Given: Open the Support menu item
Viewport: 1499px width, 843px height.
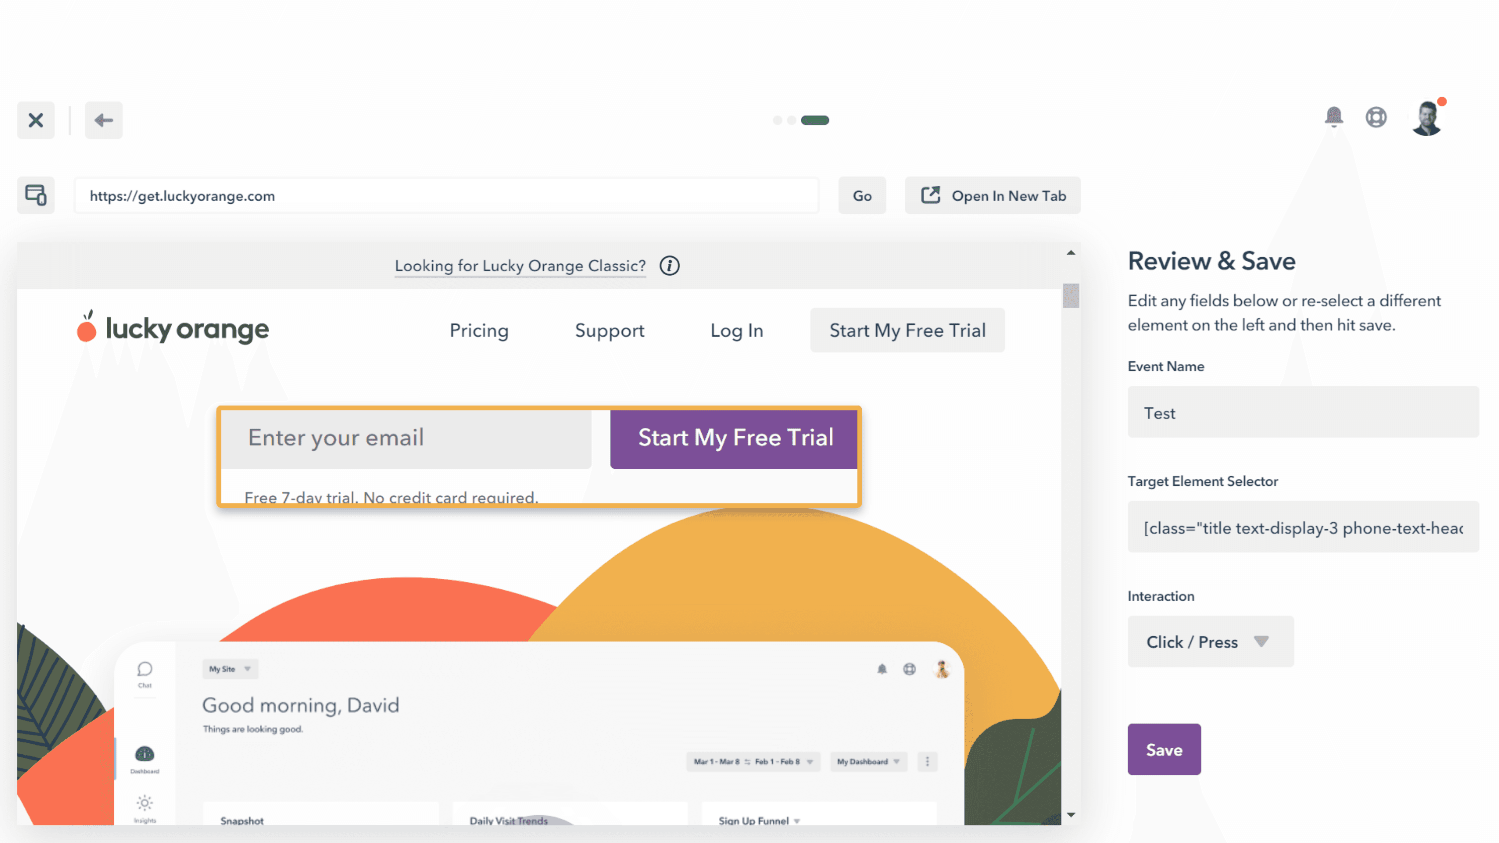Looking at the screenshot, I should pyautogui.click(x=609, y=331).
